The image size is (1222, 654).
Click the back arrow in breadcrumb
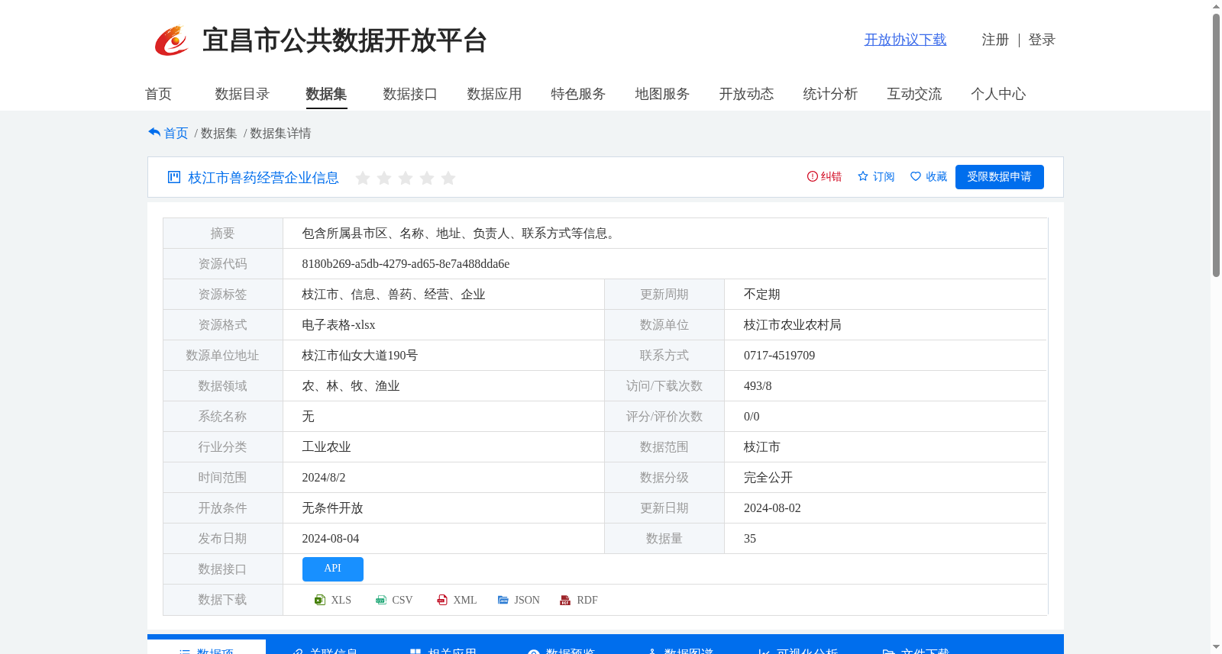tap(154, 133)
